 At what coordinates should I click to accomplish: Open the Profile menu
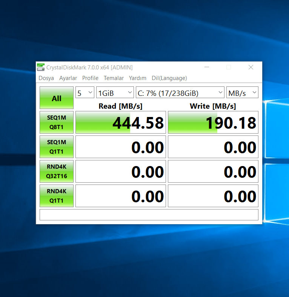click(x=90, y=78)
